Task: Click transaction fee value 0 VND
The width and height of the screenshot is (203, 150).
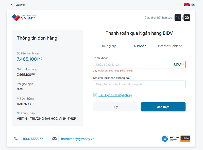Action: (20, 89)
